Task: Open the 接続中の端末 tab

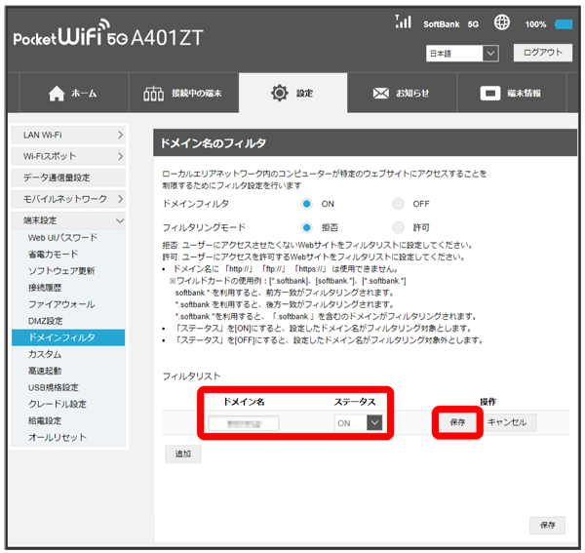Action: (182, 94)
